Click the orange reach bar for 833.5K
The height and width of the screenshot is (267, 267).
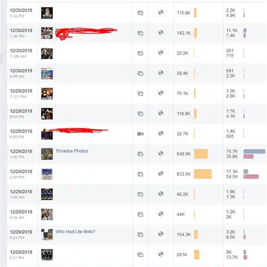coord(203,174)
